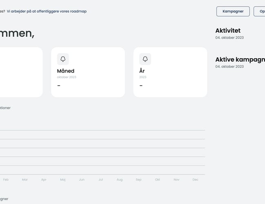Select the Sep label on the chart axis
Viewport: 265px width, 204px height.
139,180
